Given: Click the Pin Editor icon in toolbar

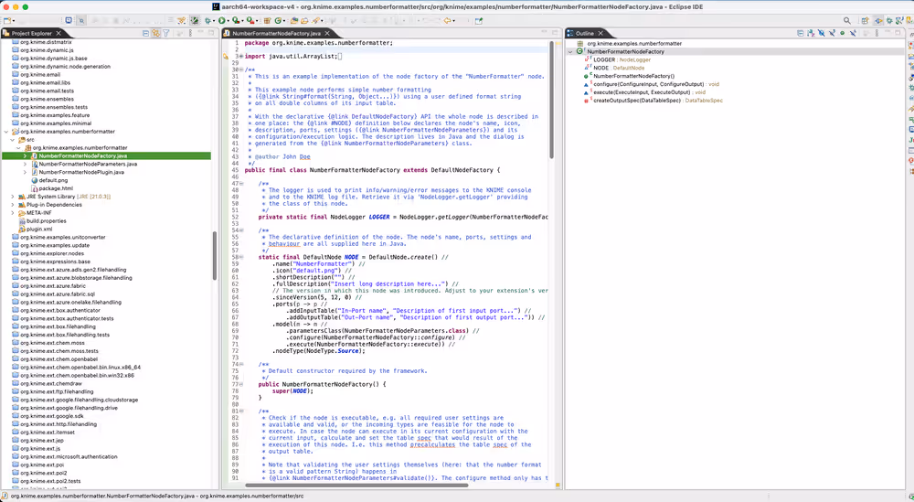Looking at the screenshot, I should (x=479, y=20).
